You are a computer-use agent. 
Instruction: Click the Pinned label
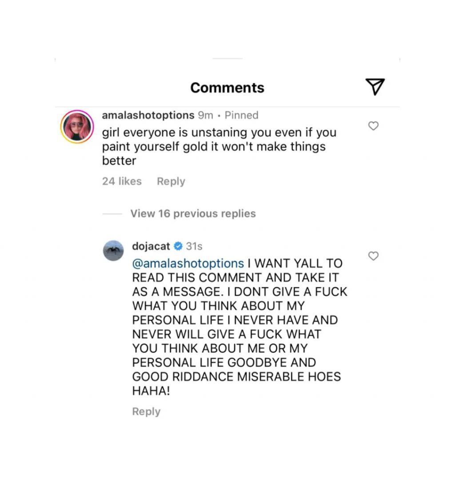tap(241, 115)
